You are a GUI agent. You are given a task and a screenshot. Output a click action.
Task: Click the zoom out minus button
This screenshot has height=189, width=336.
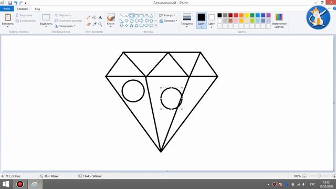click(304, 176)
